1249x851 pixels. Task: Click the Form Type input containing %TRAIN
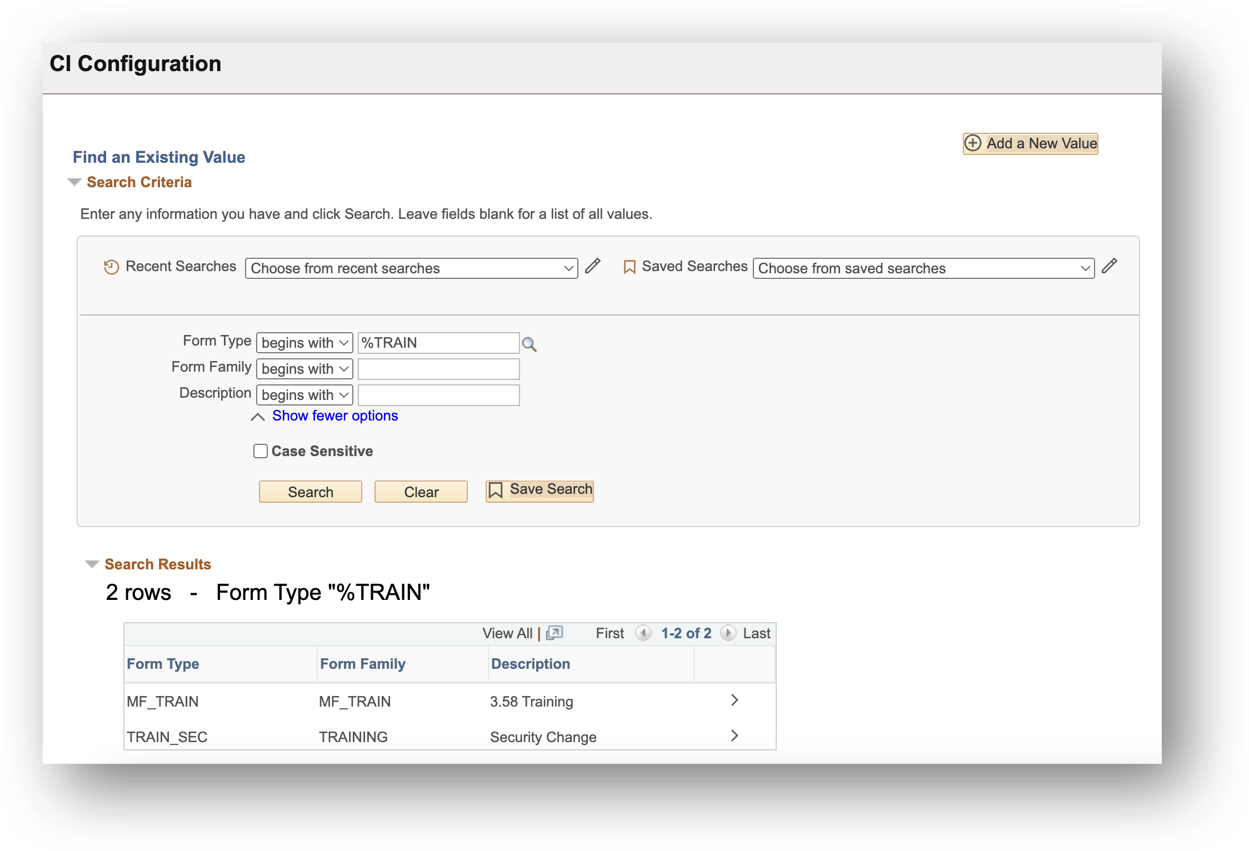pyautogui.click(x=439, y=343)
